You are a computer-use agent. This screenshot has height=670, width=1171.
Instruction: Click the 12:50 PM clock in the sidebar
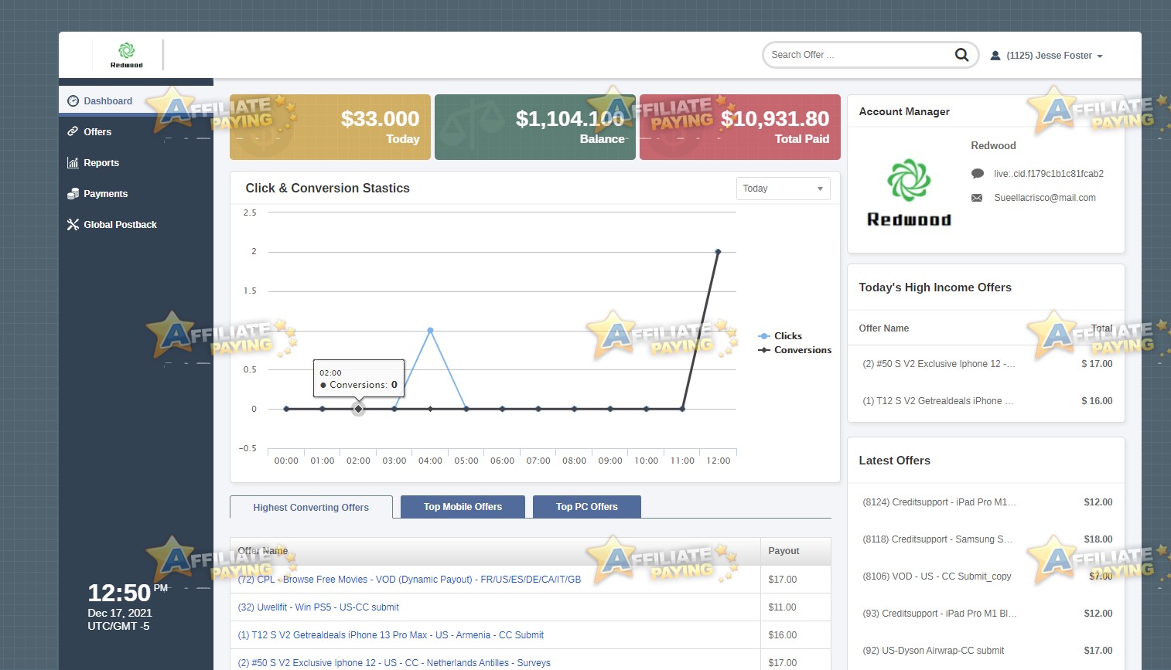(x=128, y=593)
